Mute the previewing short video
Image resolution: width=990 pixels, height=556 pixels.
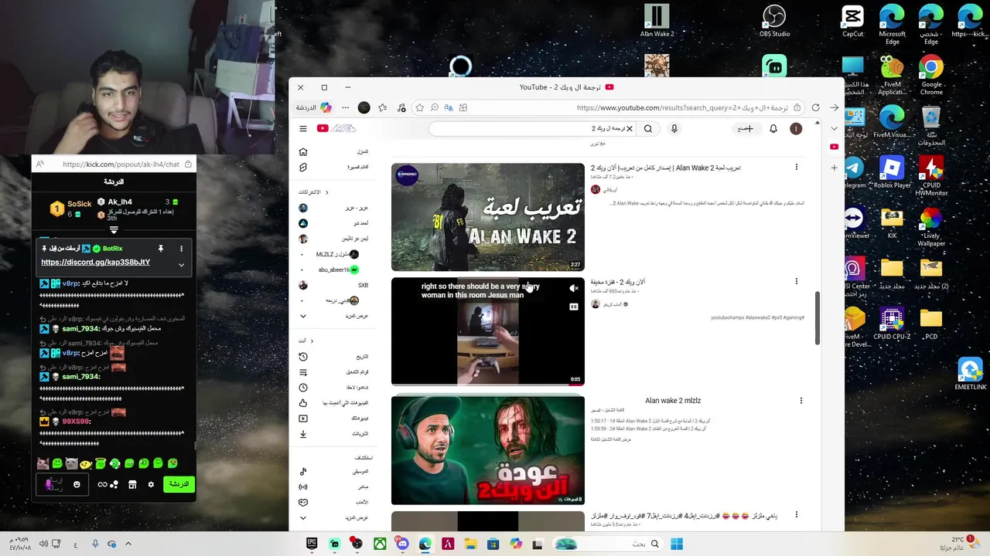(x=574, y=289)
